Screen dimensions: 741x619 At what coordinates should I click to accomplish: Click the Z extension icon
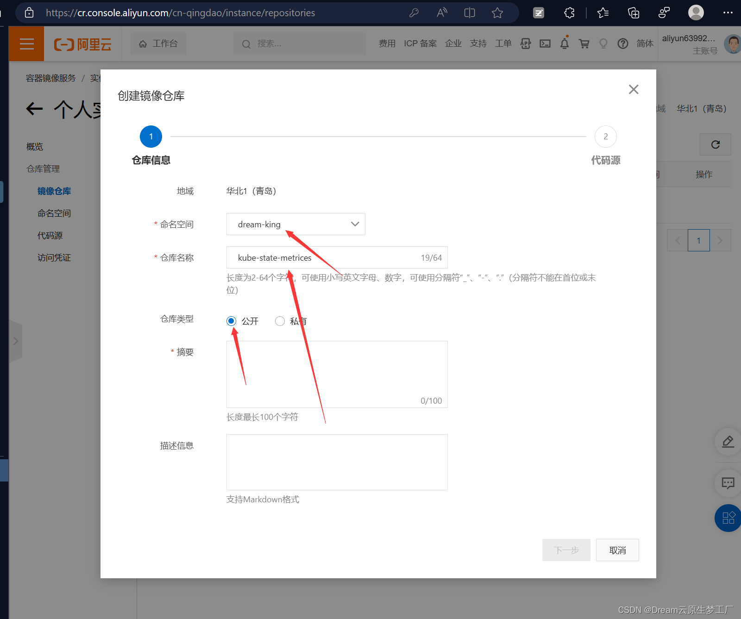point(539,13)
